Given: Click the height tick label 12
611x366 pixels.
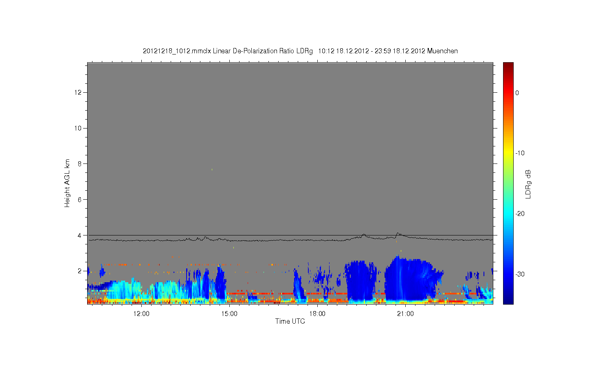Looking at the screenshot, I should pos(78,92).
